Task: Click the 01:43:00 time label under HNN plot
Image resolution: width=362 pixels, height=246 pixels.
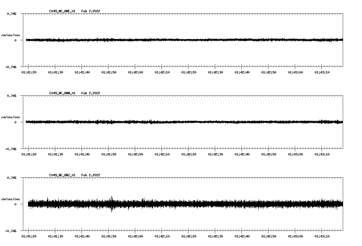Action: click(x=295, y=154)
